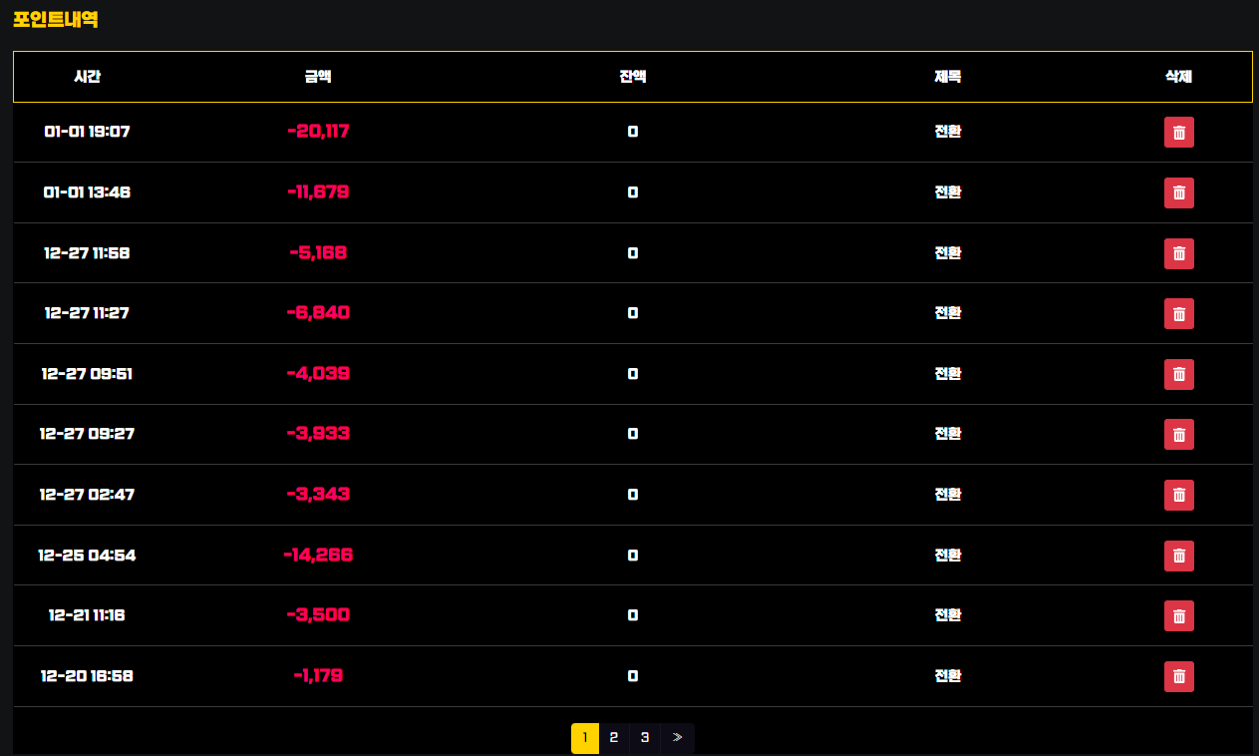The width and height of the screenshot is (1259, 756).
Task: Click the 시간 column header
Action: click(87, 77)
